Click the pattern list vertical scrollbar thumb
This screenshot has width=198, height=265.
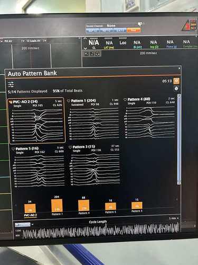pos(179,139)
